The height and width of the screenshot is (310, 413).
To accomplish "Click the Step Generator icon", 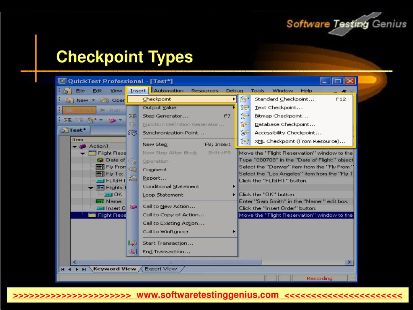I will coord(132,116).
